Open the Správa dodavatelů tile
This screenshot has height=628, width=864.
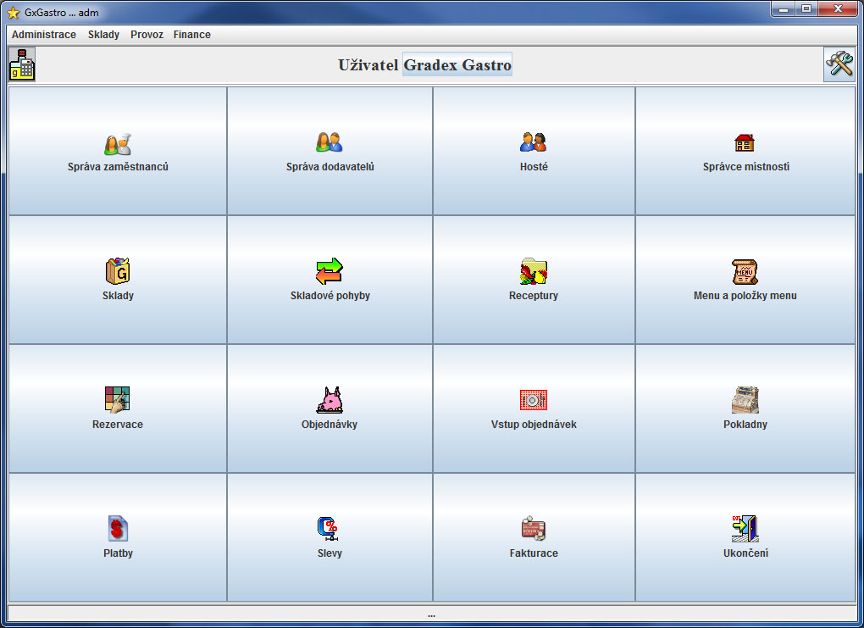[330, 151]
